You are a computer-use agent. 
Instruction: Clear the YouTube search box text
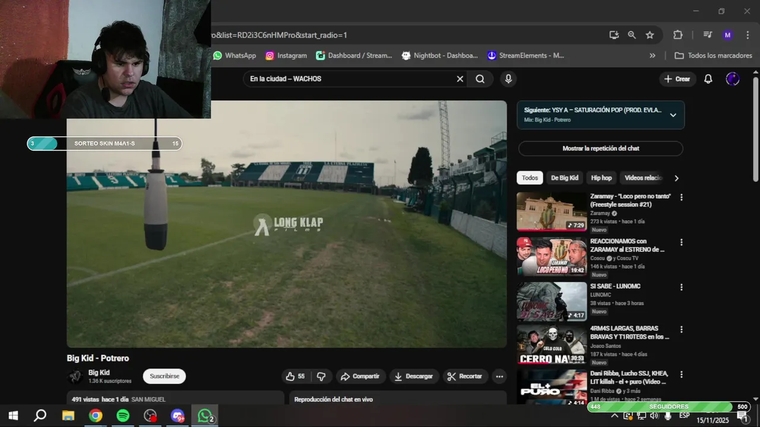coord(460,79)
